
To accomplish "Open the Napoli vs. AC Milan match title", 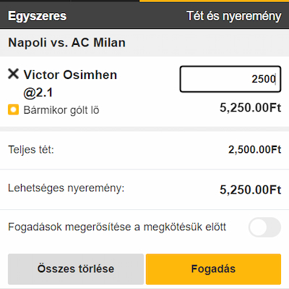I will point(66,43).
